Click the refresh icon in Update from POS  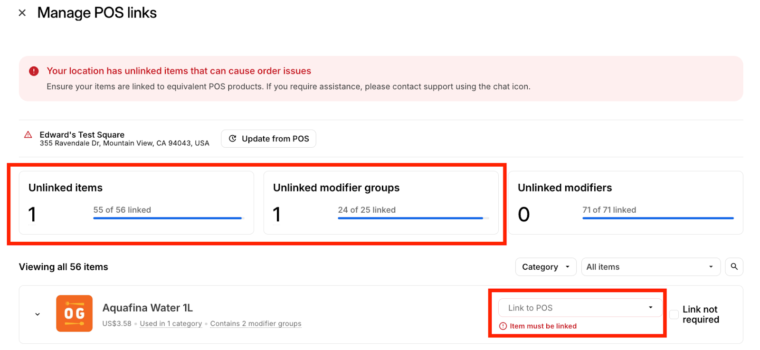232,139
